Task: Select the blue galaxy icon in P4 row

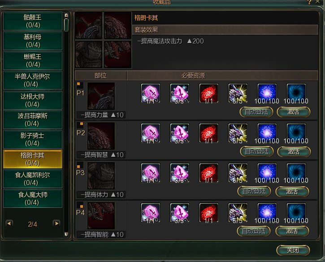Action: (267, 213)
